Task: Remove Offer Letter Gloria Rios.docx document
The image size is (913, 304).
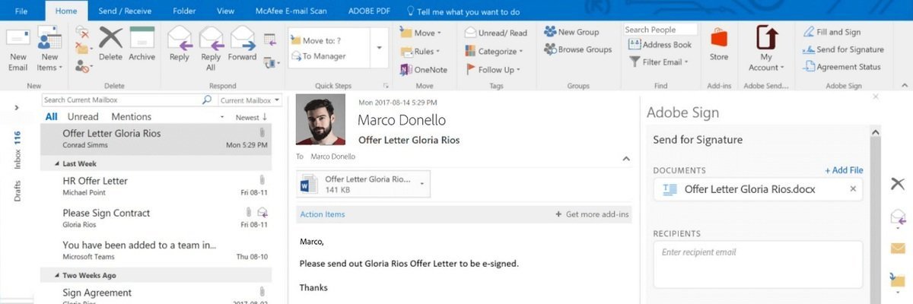Action: pos(853,189)
